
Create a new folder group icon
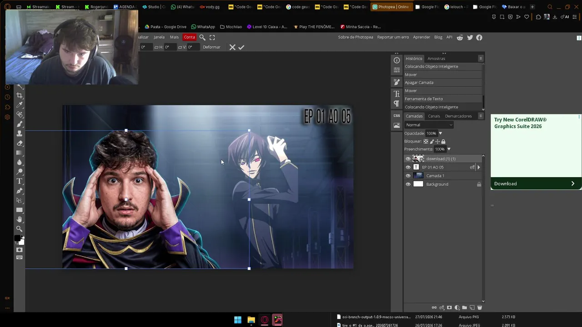coord(464,307)
